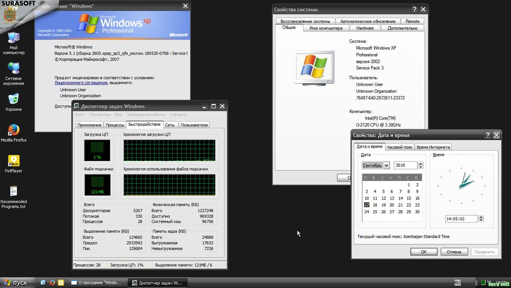Open Файл menu in Task Manager

point(80,115)
